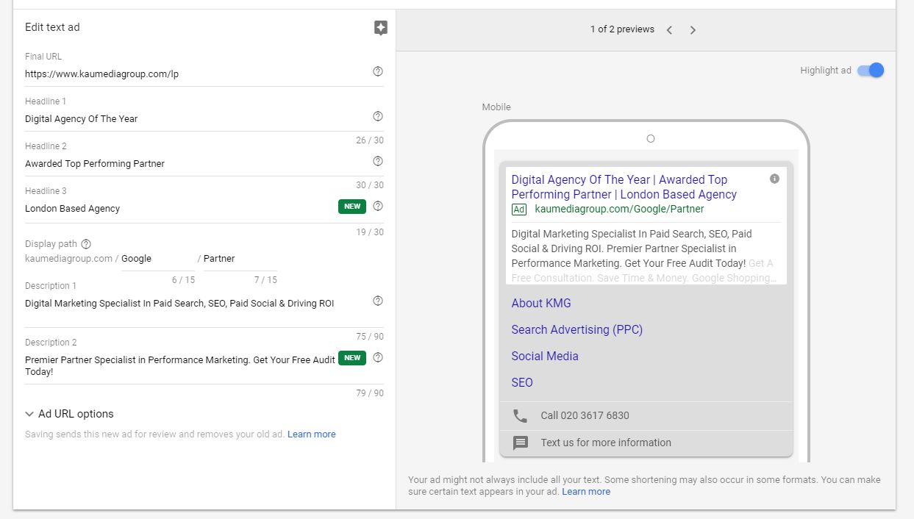Viewport: 914px width, 519px height.
Task: Turn off the Highlight ad toggle
Action: click(x=871, y=71)
